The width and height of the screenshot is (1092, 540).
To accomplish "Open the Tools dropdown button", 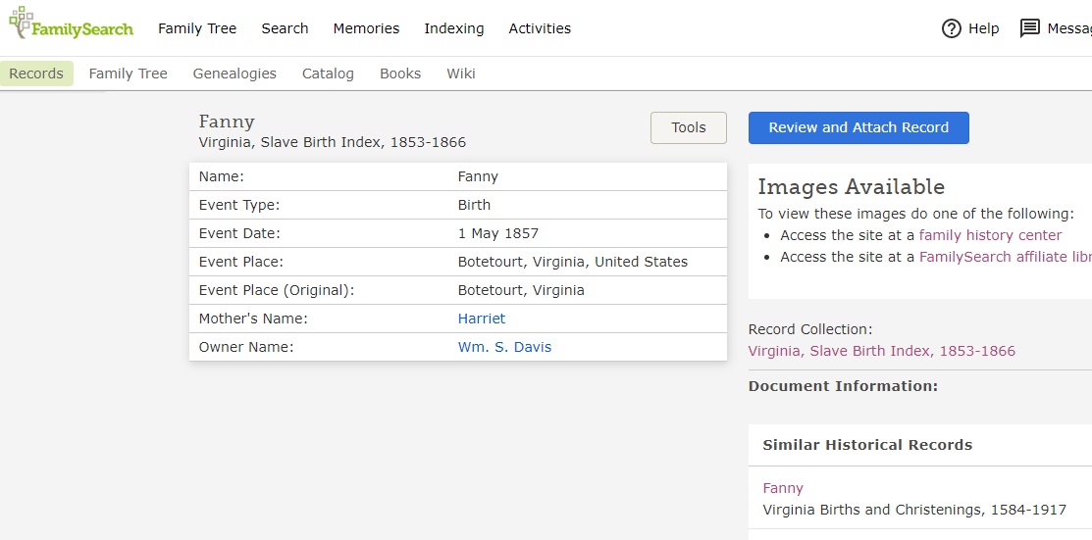I will [x=688, y=127].
